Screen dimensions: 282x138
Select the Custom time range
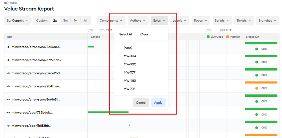coord(42,21)
